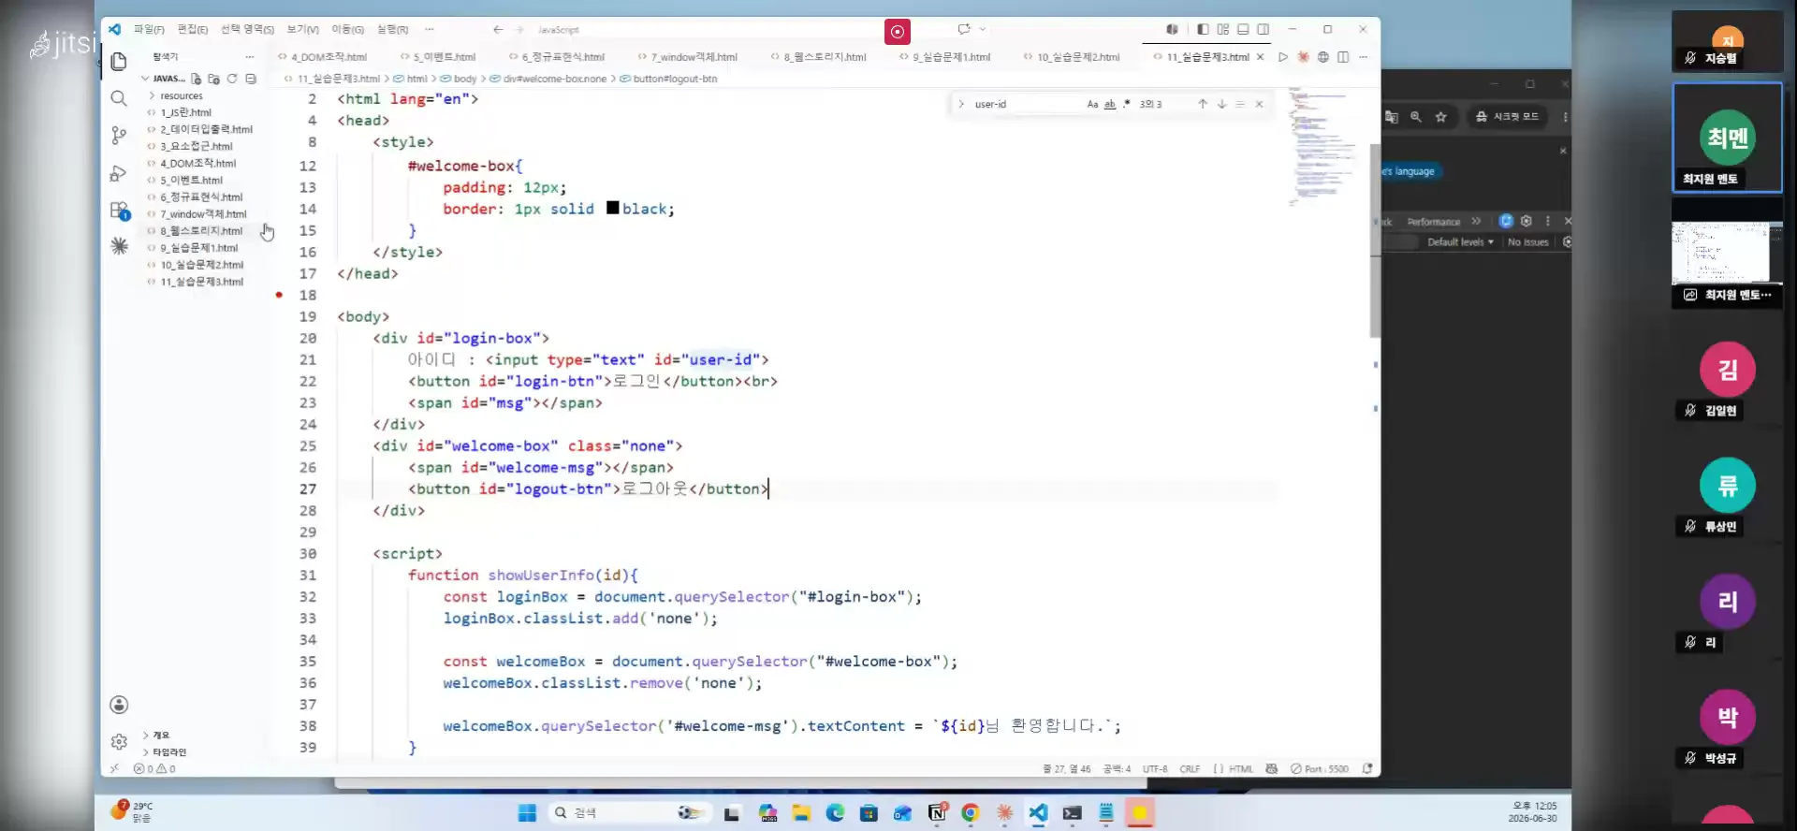Screen dimensions: 1797x831
Task: Open the Extensions view with update badge
Action: coord(120,211)
